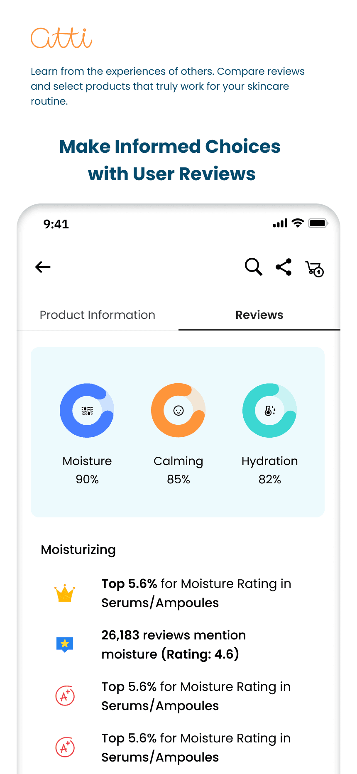Viewport: 357px width, 774px height.
Task: Tap the share icon
Action: (284, 267)
